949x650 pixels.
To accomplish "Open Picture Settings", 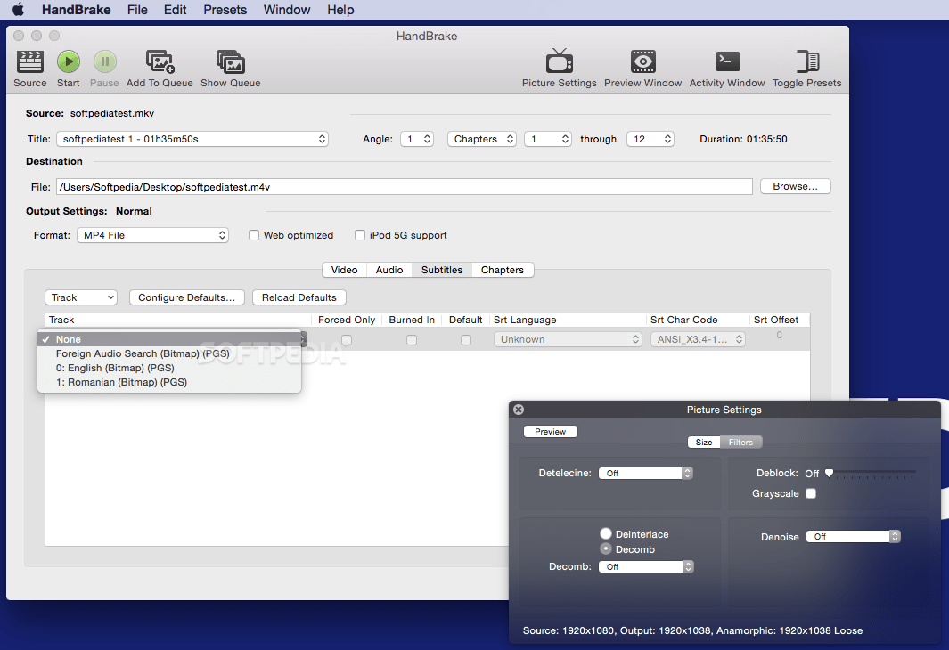I will [x=560, y=67].
